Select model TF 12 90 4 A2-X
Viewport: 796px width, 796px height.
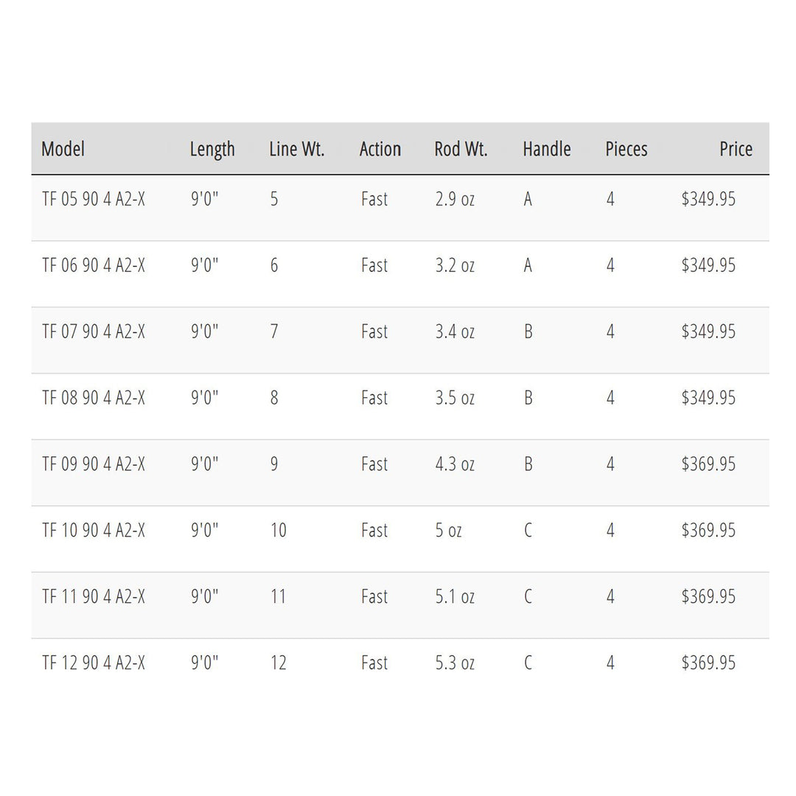coord(94,663)
